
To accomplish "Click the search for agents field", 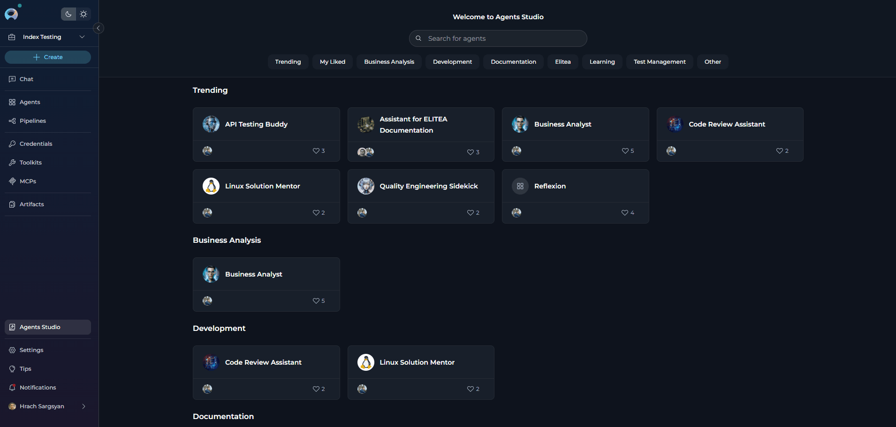I will 498,38.
